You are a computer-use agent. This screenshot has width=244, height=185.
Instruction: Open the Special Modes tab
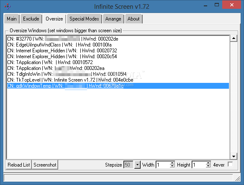84,19
